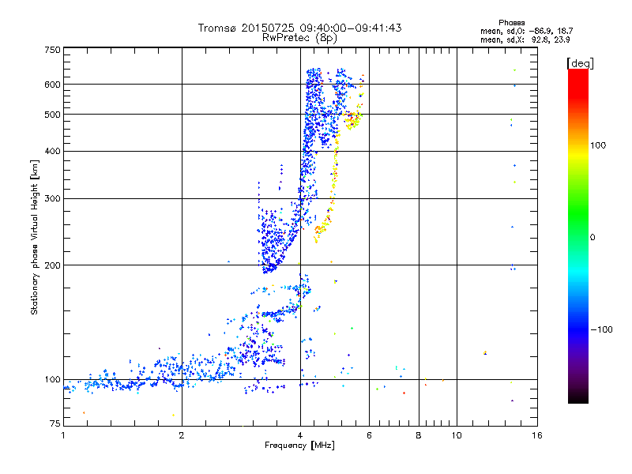Click the y-axis tick label '600'
Image resolution: width=632 pixels, height=474 pixels.
click(x=52, y=85)
